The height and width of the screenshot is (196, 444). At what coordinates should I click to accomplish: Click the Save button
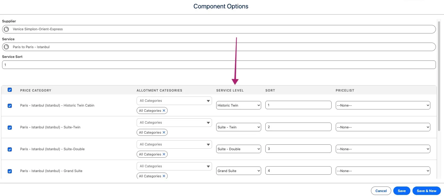click(x=401, y=191)
